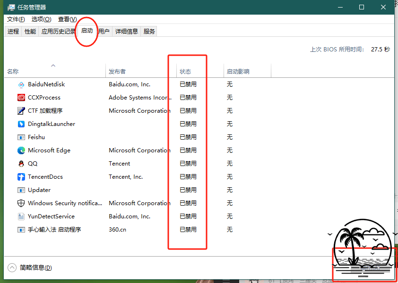Select the TencentDocs startup entry

coord(199,177)
